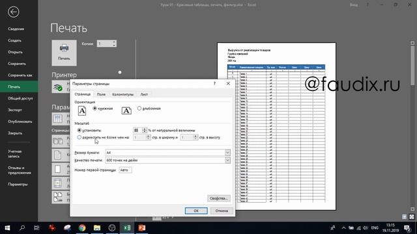Open the notification center icon
This screenshot has height=234, width=417.
tap(407, 228)
